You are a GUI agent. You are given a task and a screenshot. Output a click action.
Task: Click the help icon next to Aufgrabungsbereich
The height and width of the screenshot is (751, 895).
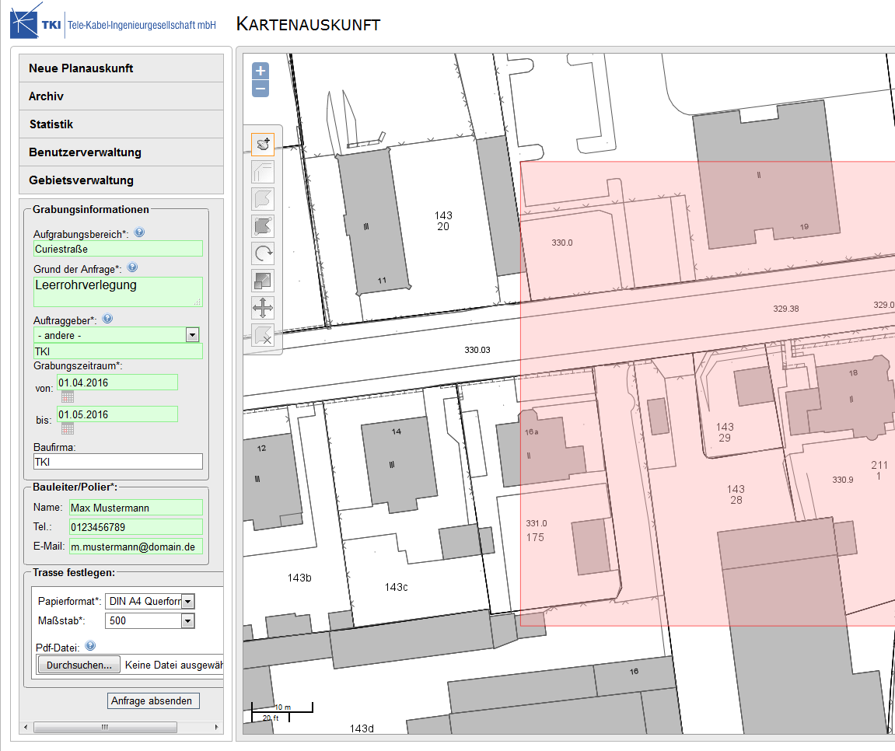(x=138, y=232)
